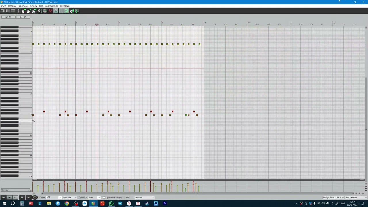Screen dimensions: 368x207
Task: Click the 5.1.01 position readout
Action: (8, 17)
